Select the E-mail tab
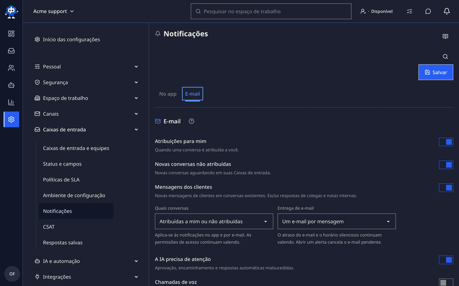The height and width of the screenshot is (286, 459). click(x=192, y=94)
